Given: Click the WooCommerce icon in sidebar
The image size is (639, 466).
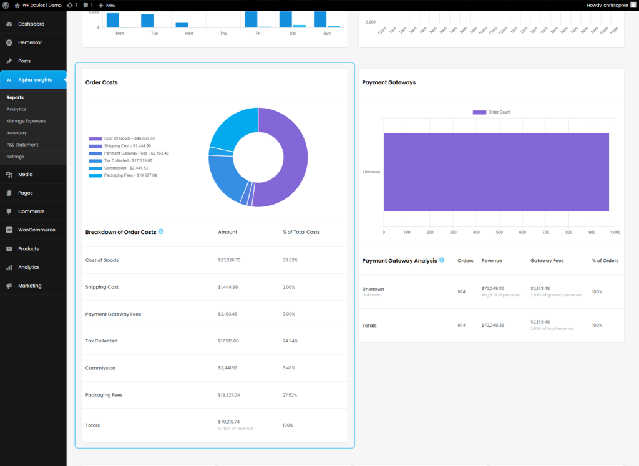Looking at the screenshot, I should (x=9, y=230).
